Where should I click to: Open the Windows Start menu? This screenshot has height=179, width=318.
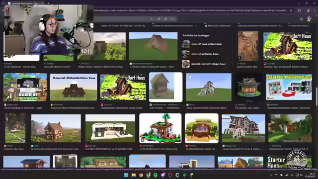126,175
